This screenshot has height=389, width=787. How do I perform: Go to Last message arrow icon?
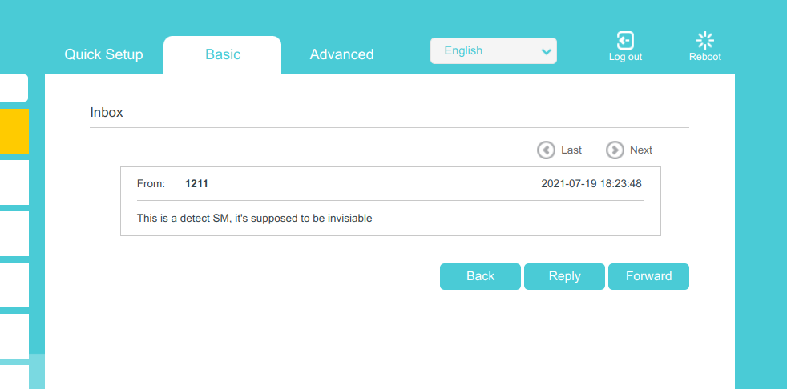tap(546, 150)
